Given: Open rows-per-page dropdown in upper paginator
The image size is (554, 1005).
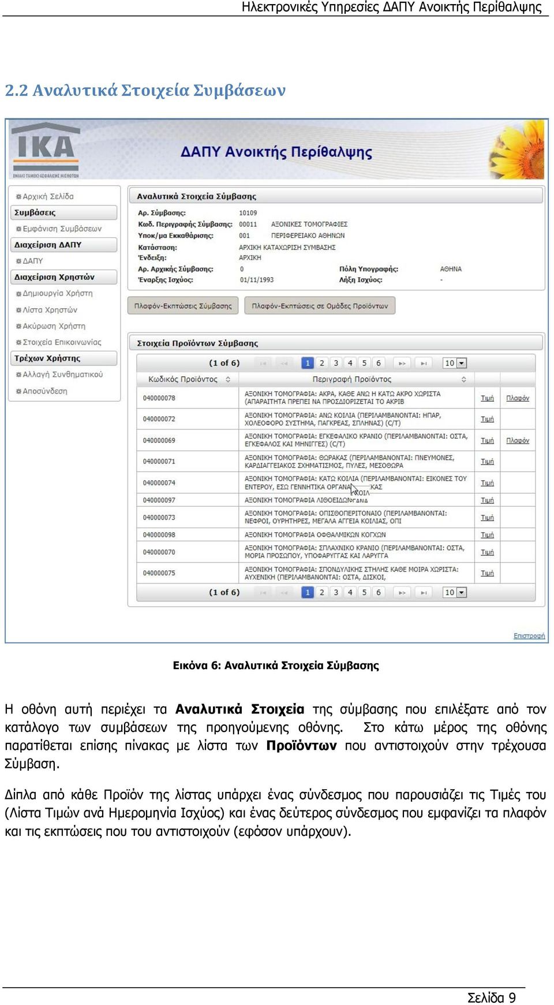Looking at the screenshot, I should pyautogui.click(x=455, y=363).
